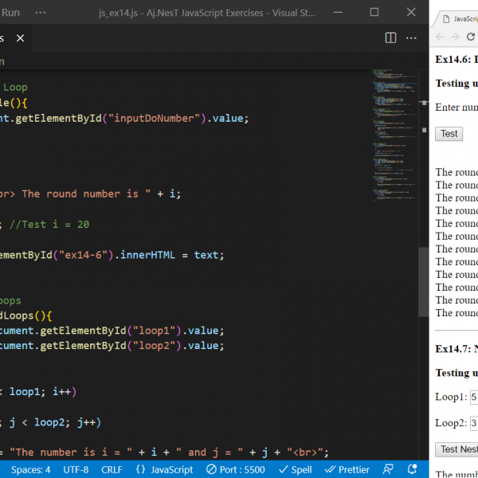478x478 pixels.
Task: Open the title bar overflow menu (…)
Action: pos(42,12)
